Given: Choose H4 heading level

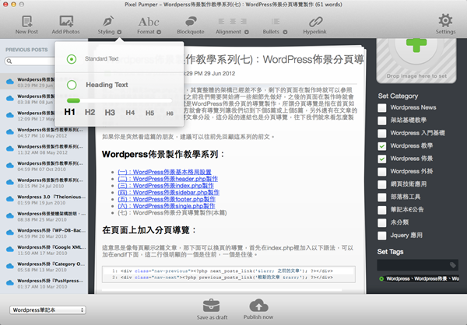Looking at the screenshot, I should [x=130, y=113].
